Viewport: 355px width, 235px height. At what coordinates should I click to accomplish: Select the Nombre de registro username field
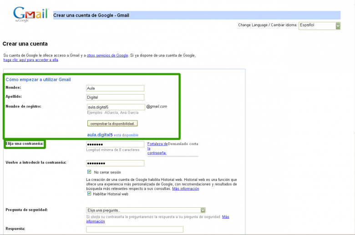116,107
